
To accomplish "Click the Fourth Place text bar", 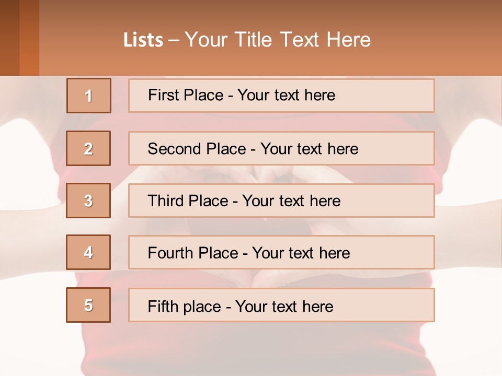I will click(281, 252).
